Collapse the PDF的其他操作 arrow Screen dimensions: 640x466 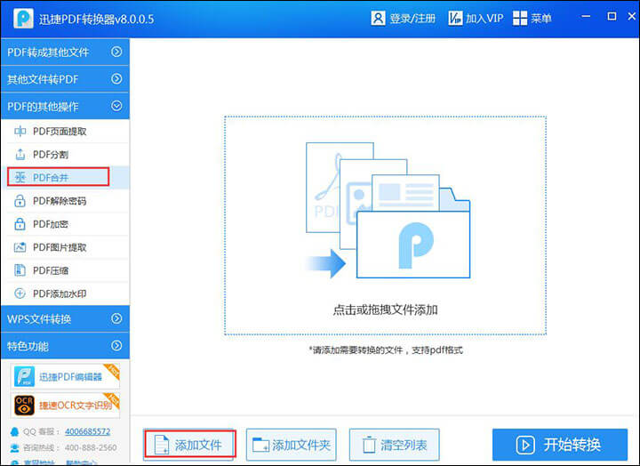tap(116, 106)
